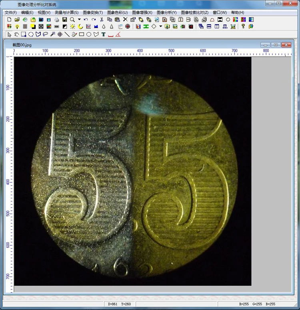
Task: Print with the printer icon
Action: 57,20
